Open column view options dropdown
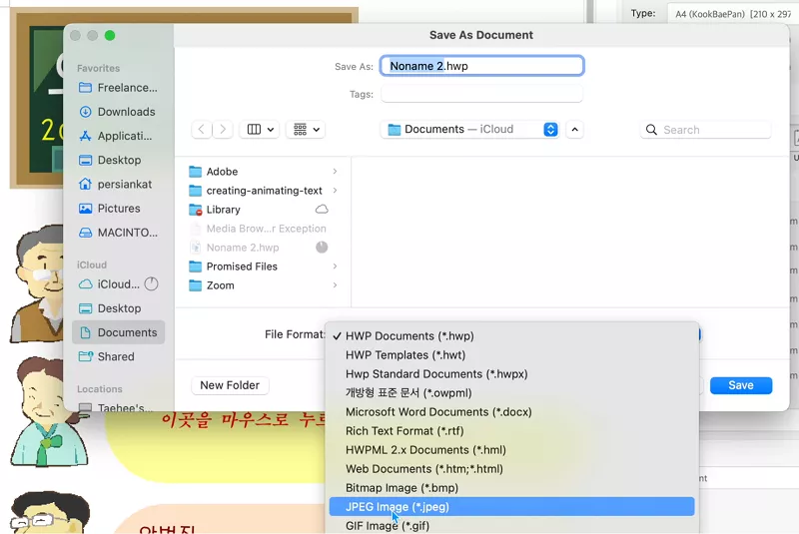799x534 pixels. pyautogui.click(x=260, y=130)
